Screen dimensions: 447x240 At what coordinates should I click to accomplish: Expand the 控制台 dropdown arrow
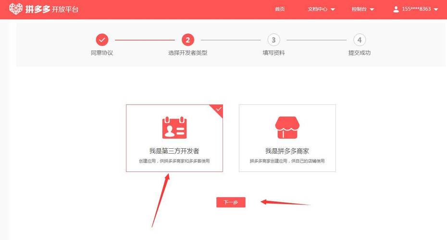pos(372,10)
